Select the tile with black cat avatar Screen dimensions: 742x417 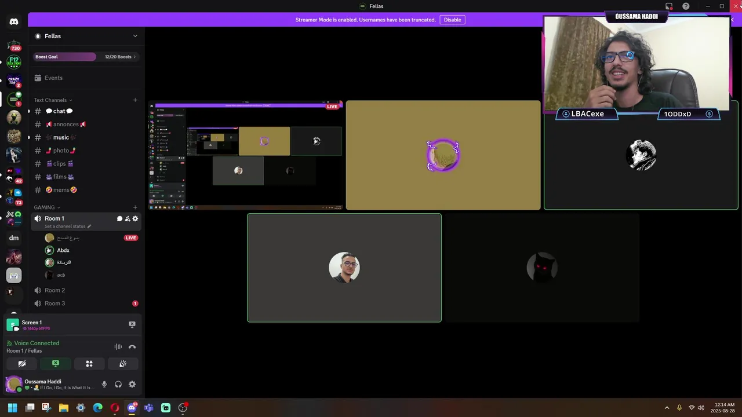[x=541, y=268]
